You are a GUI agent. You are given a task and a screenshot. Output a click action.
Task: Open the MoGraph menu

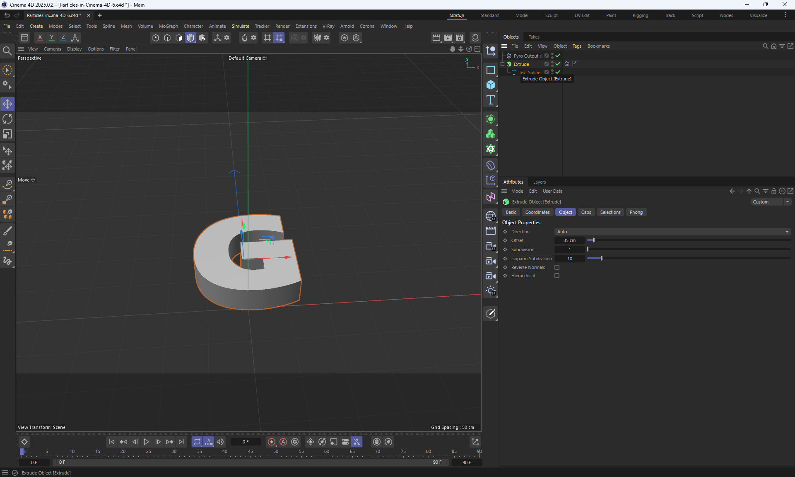point(168,26)
